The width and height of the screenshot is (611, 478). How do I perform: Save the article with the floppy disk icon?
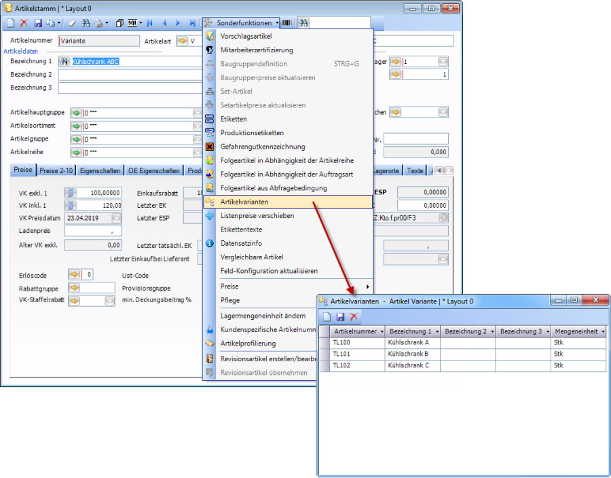(x=38, y=23)
